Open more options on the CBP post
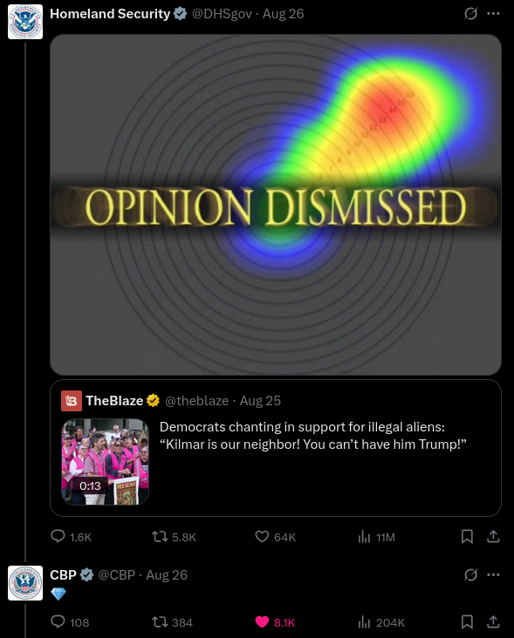 point(493,574)
